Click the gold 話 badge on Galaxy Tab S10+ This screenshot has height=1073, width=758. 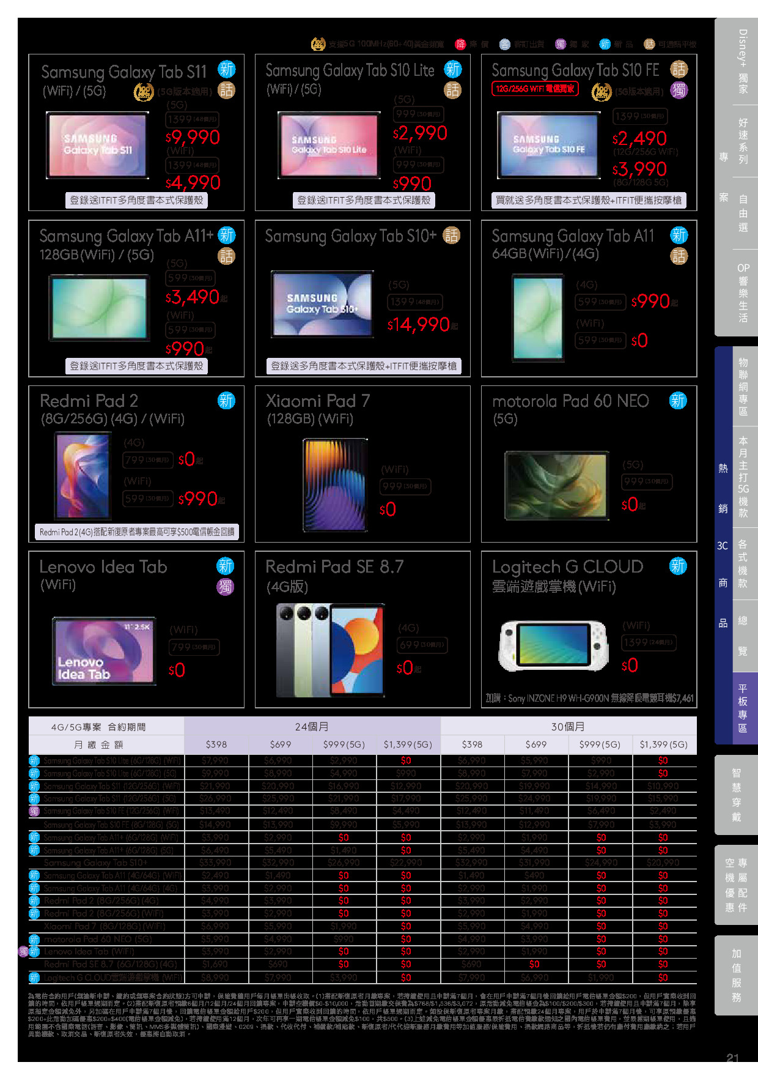[x=452, y=236]
